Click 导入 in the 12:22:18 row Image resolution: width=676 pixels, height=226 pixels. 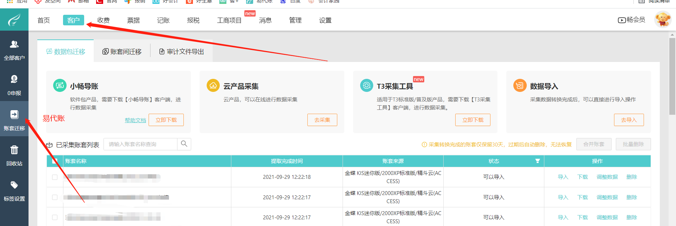point(563,177)
